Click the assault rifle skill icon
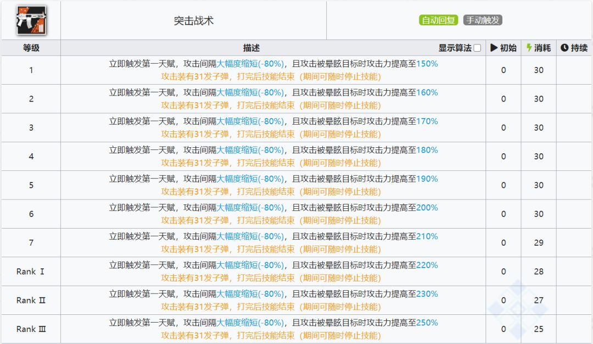This screenshot has height=344, width=593. coord(31,20)
